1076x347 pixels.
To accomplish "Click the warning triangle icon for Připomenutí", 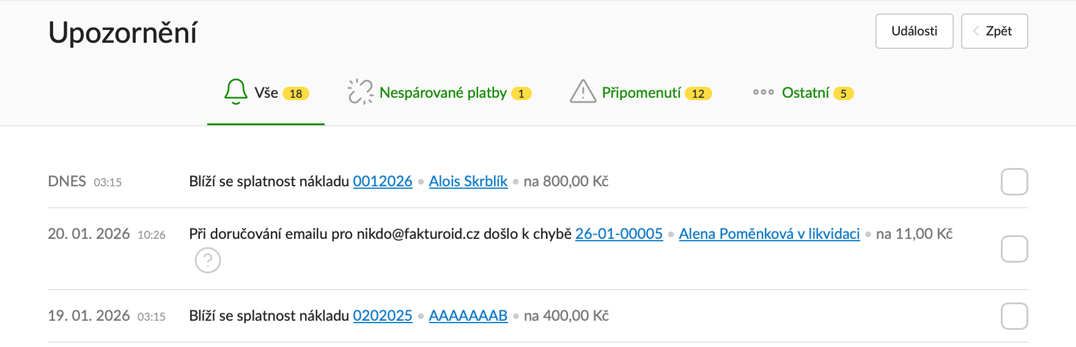I will pos(583,92).
